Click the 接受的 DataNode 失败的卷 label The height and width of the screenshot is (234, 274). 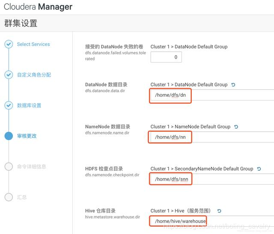coord(114,47)
